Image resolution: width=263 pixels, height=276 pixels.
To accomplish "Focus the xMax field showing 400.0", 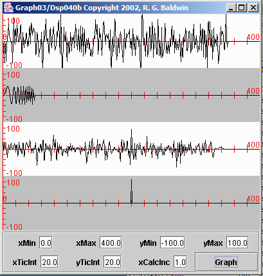I will click(111, 243).
